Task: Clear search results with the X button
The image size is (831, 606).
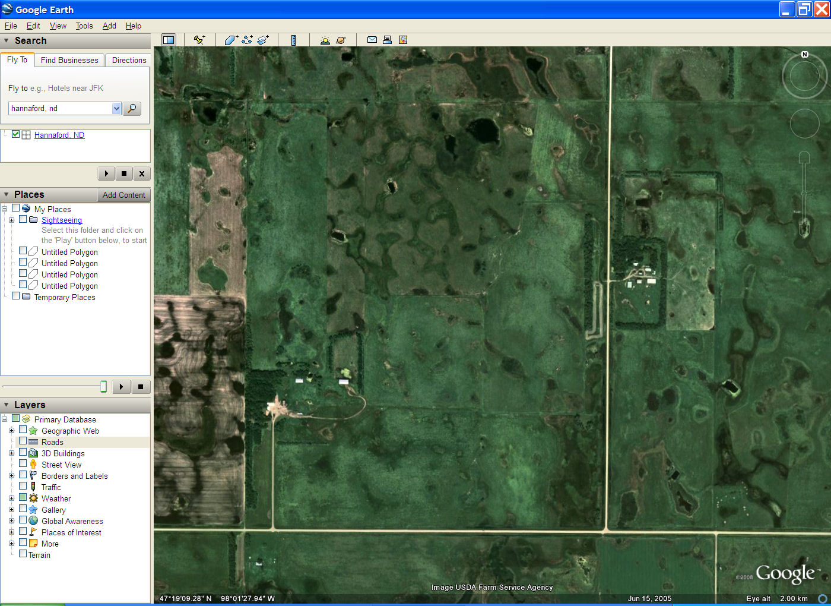Action: (x=142, y=173)
